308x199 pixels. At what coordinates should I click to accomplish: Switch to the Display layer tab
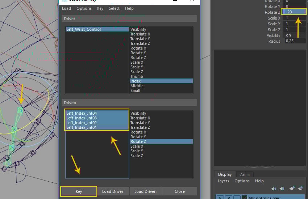(225, 174)
